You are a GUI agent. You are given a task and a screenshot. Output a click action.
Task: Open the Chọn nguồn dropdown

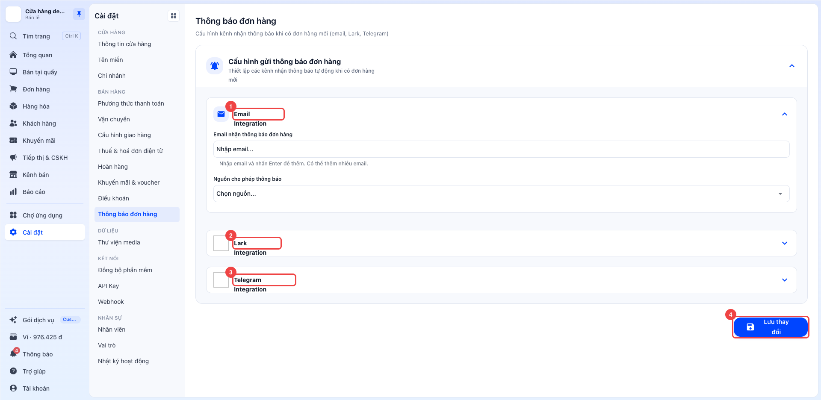coord(501,194)
